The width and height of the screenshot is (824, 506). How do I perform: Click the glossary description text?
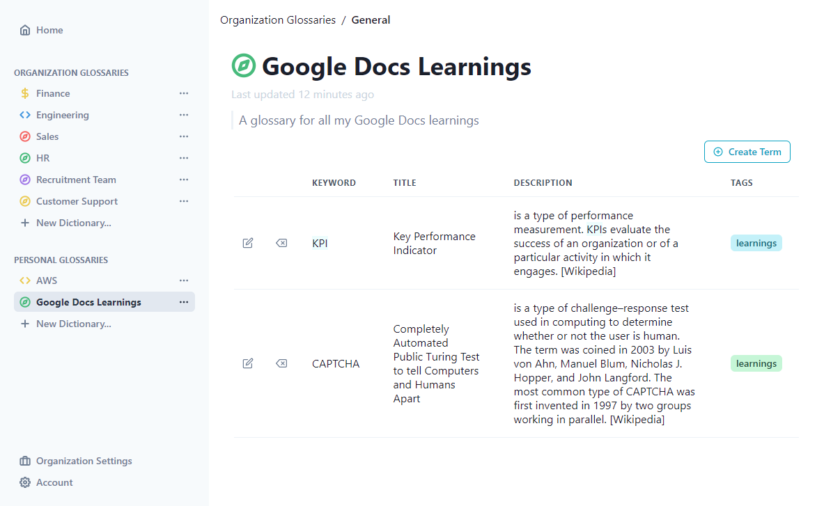point(359,120)
